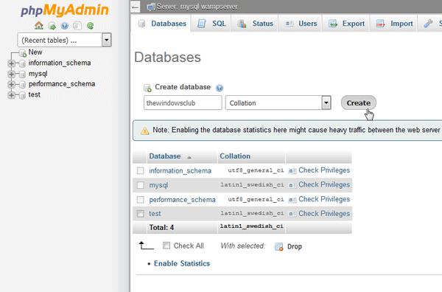Select mysql in navigation tree
The width and height of the screenshot is (442, 292).
[38, 74]
